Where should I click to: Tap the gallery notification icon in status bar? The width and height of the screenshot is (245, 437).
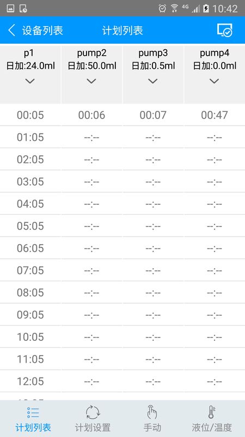click(10, 8)
